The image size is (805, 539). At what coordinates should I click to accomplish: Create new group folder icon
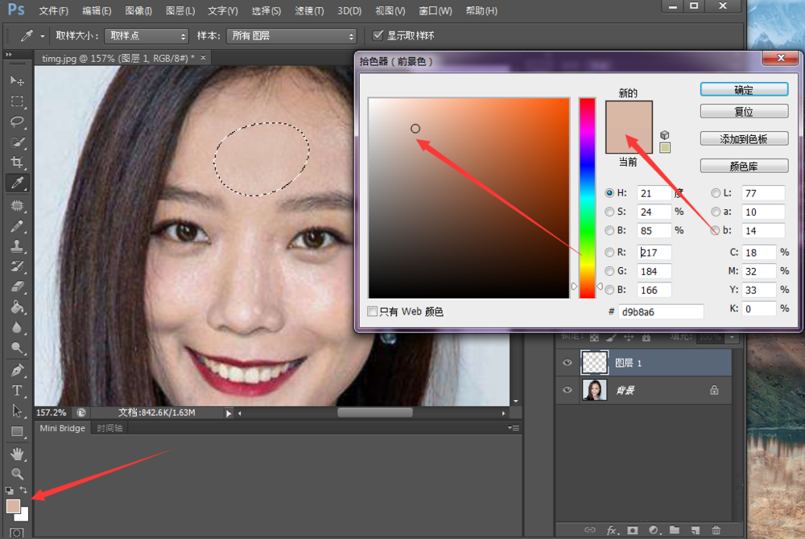674,530
